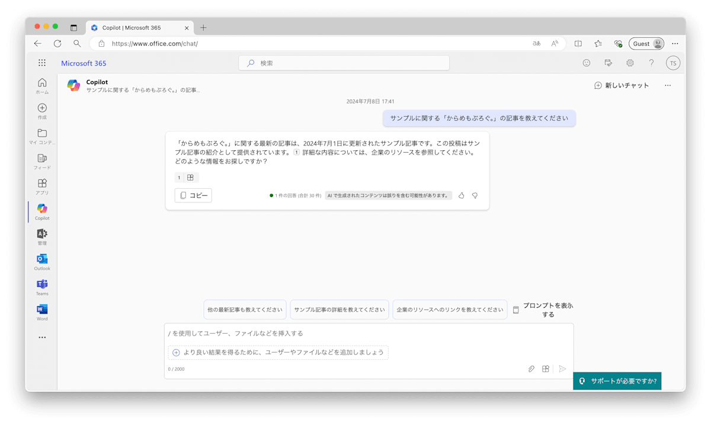Viewport: 711px width, 425px height.
Task: Select Copilot in the sidebar
Action: [42, 212]
